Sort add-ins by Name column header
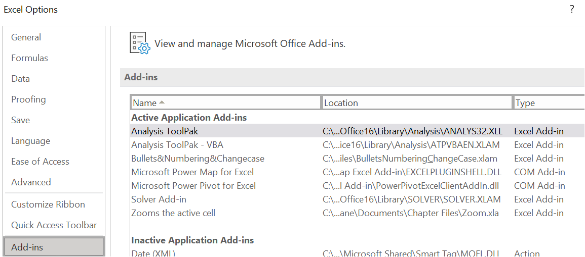The width and height of the screenshot is (585, 257). [x=225, y=102]
